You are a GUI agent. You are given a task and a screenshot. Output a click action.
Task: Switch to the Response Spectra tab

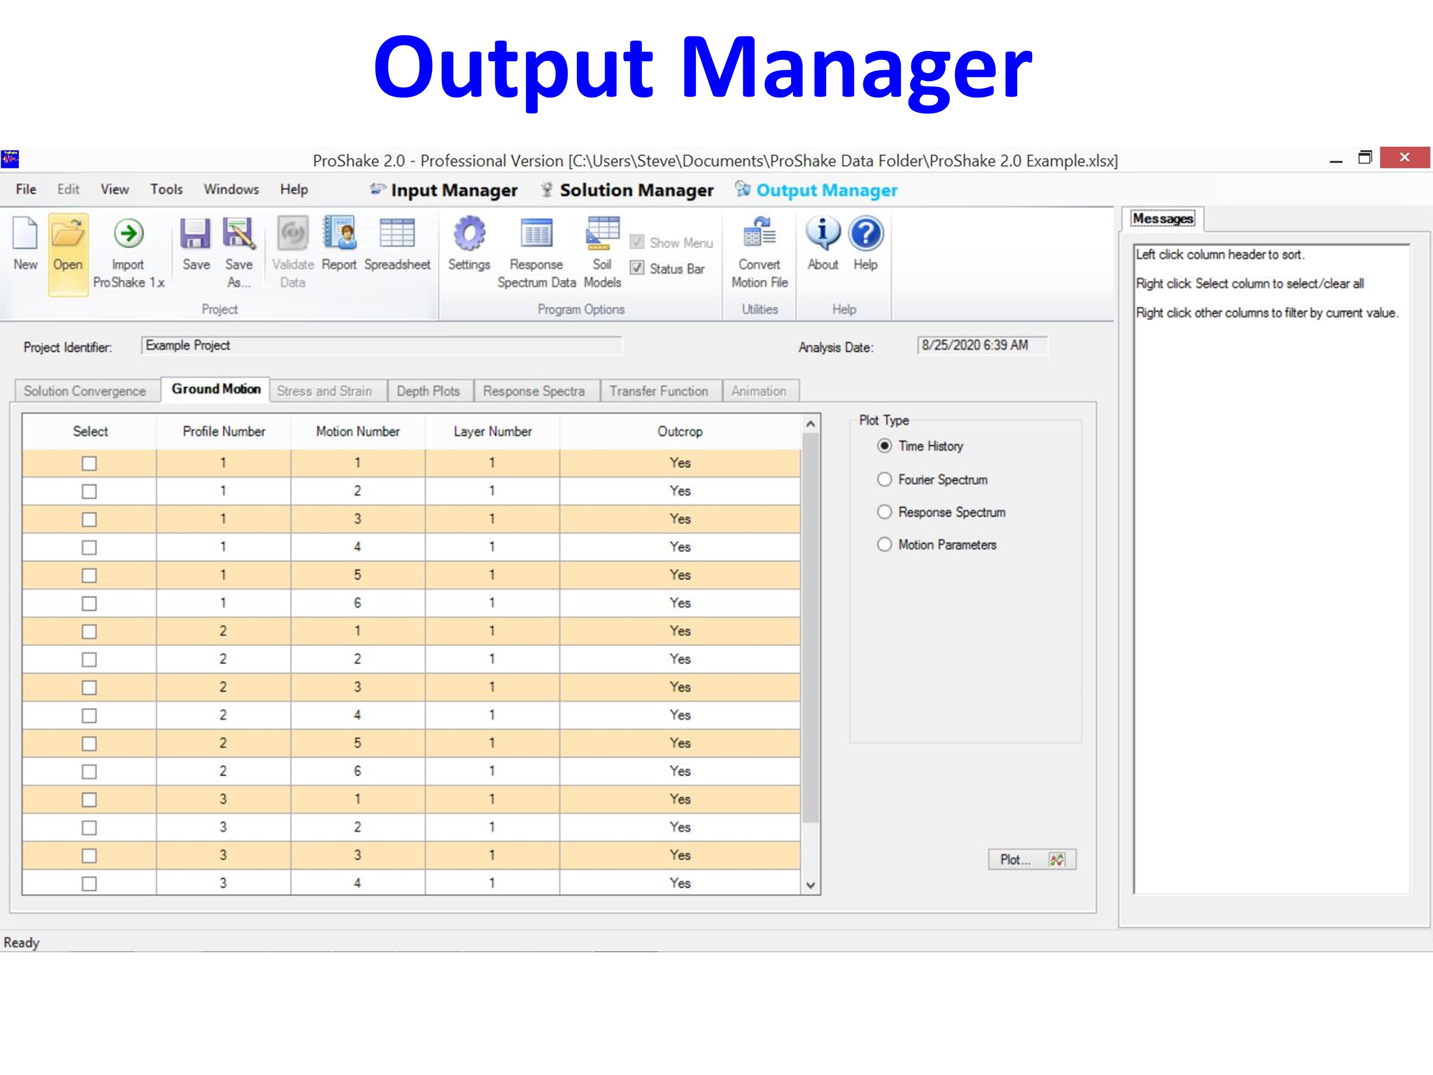[533, 391]
